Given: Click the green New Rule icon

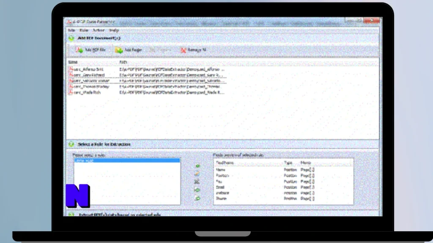Looking at the screenshot, I should (197, 166).
